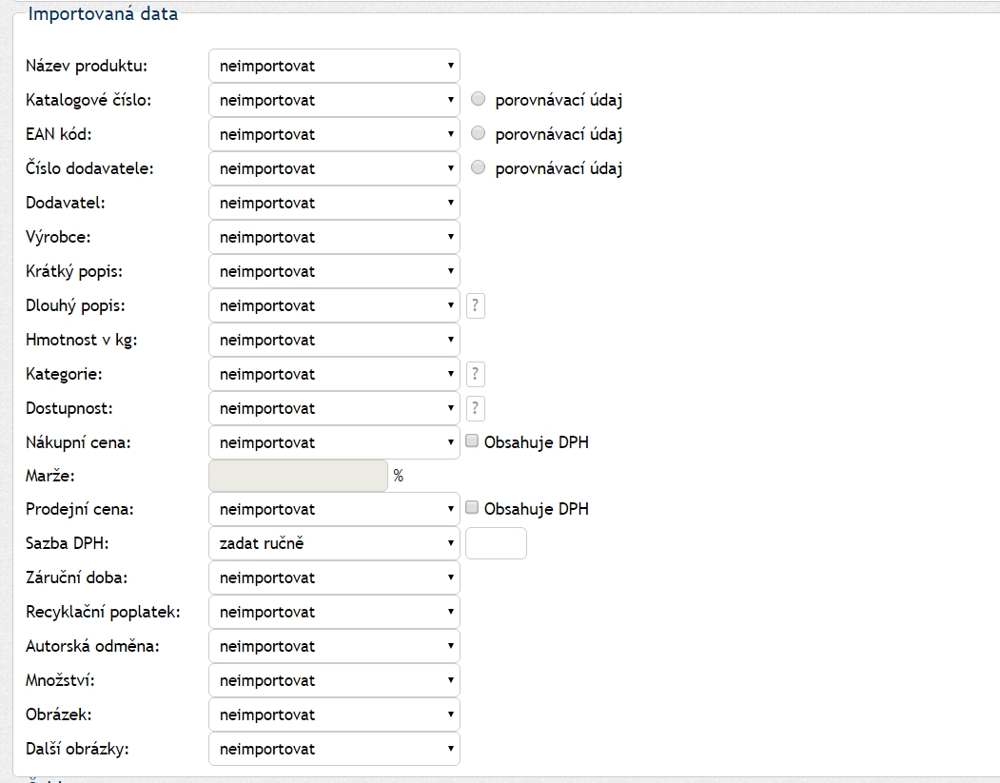The height and width of the screenshot is (783, 1000).
Task: Select Katalogové číslo as porovnávací údaj
Action: pos(479,100)
